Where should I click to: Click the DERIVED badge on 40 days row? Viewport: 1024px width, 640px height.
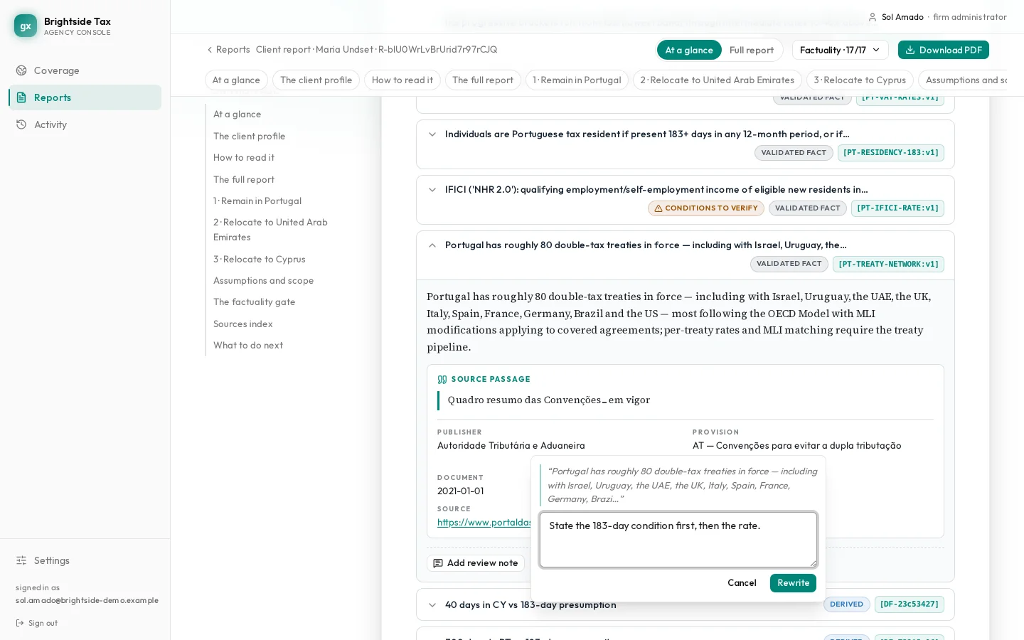coord(846,604)
